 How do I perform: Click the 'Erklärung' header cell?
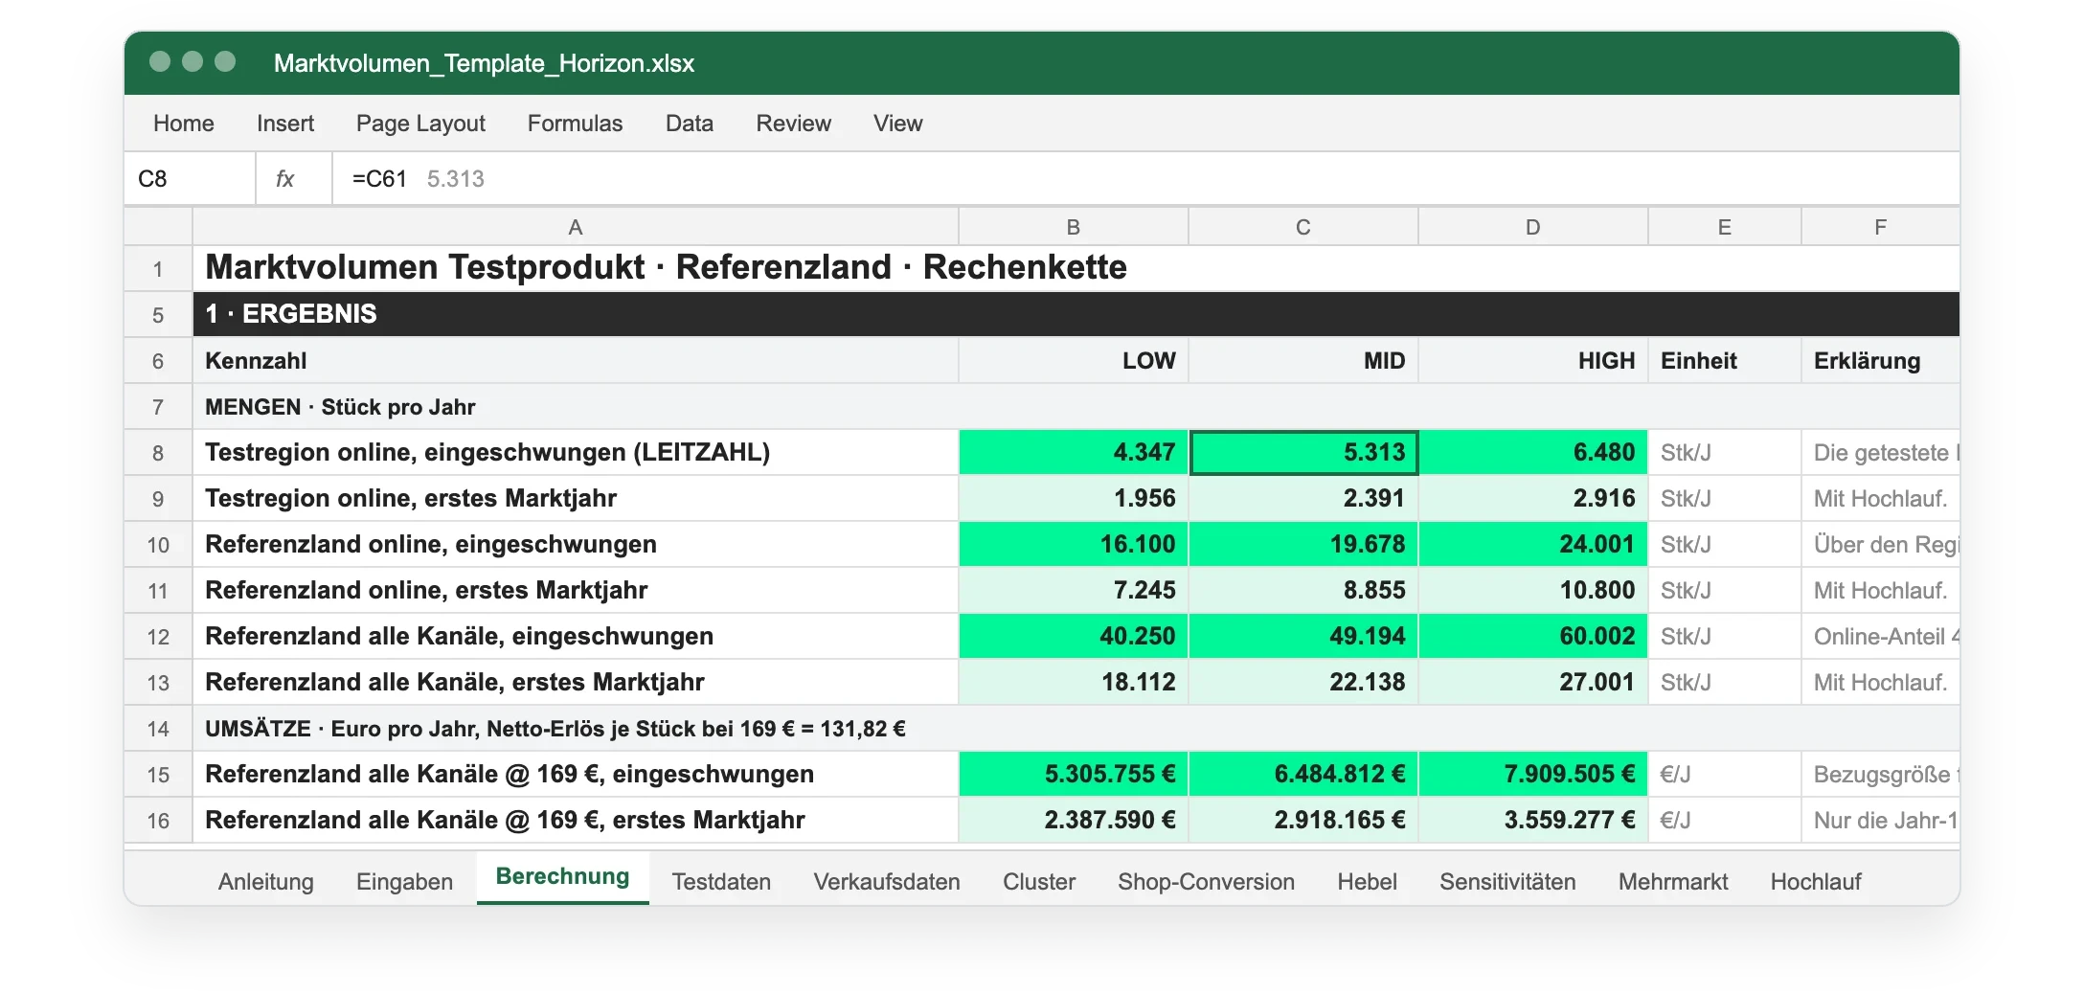1879,361
